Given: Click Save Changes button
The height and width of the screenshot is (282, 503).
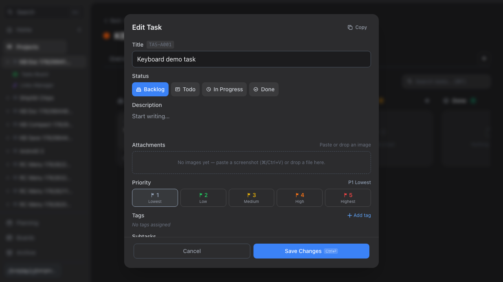Looking at the screenshot, I should pos(311,251).
